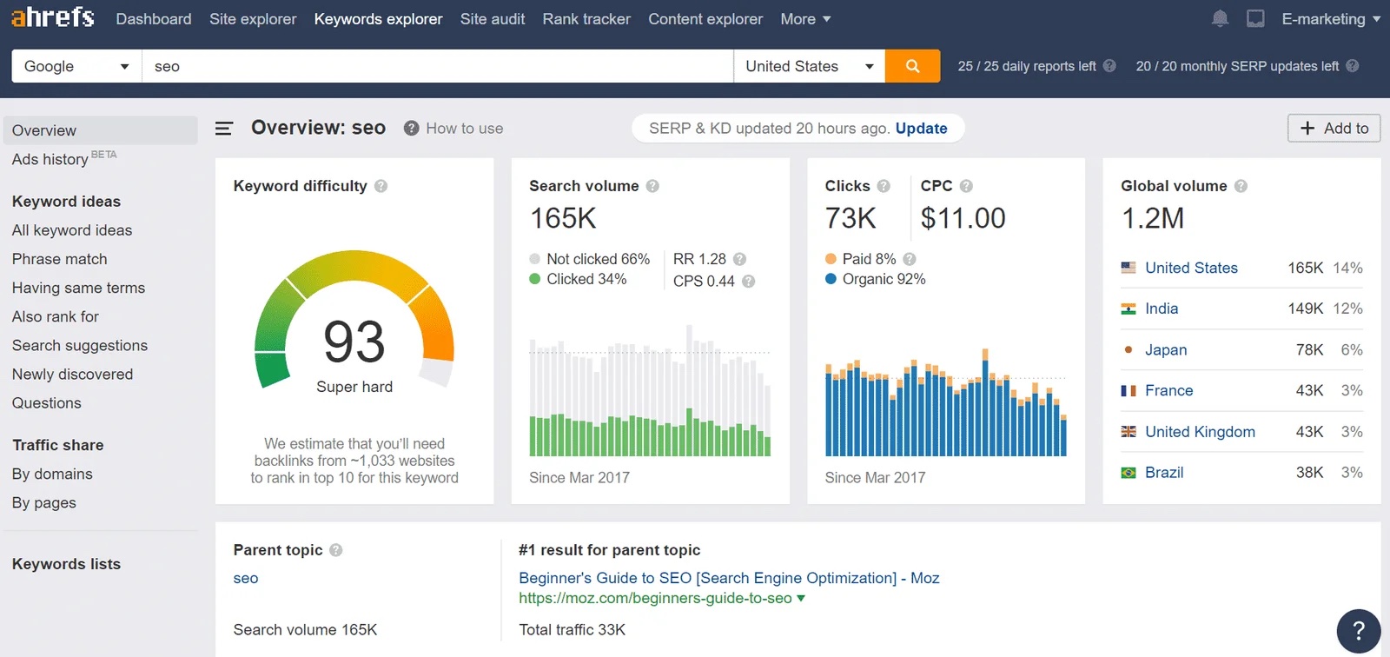Click the Paid 8% help icon

(x=910, y=259)
